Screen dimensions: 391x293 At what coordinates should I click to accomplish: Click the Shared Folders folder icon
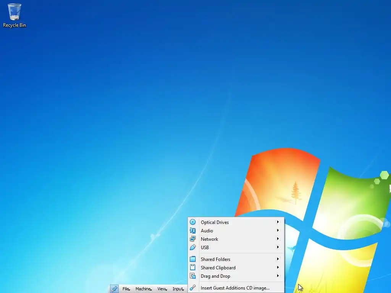point(193,259)
